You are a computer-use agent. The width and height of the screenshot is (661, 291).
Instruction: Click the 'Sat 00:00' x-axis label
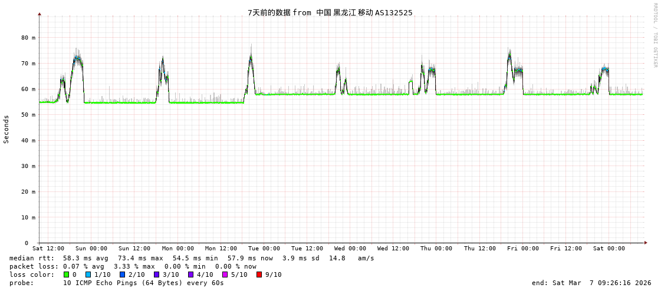click(609, 249)
